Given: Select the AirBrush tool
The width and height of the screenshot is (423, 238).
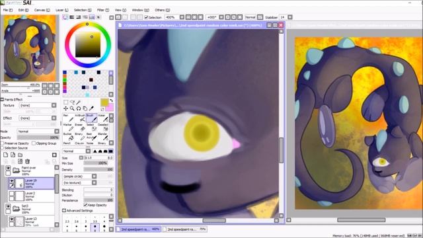Looking at the screenshot, I should click(80, 118).
